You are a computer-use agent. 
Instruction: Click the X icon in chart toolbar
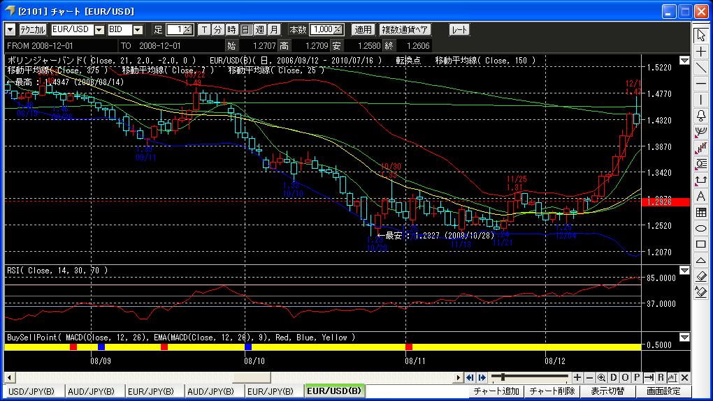tap(684, 377)
